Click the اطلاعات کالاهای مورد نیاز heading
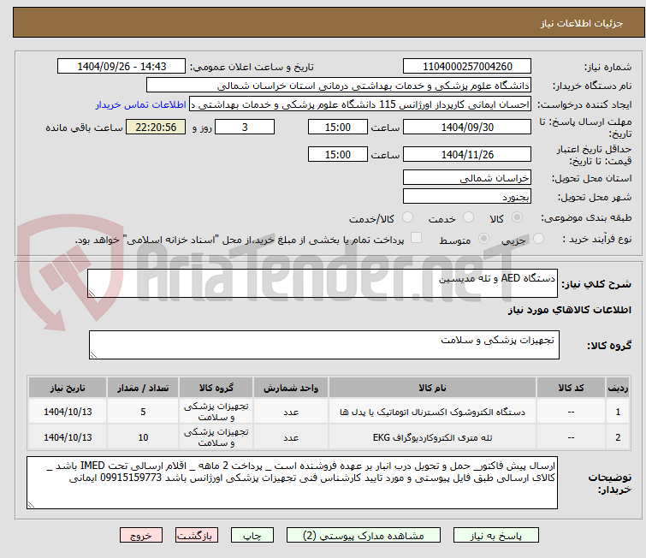 point(569,310)
